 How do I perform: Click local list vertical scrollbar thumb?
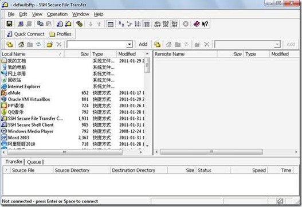click(147, 65)
